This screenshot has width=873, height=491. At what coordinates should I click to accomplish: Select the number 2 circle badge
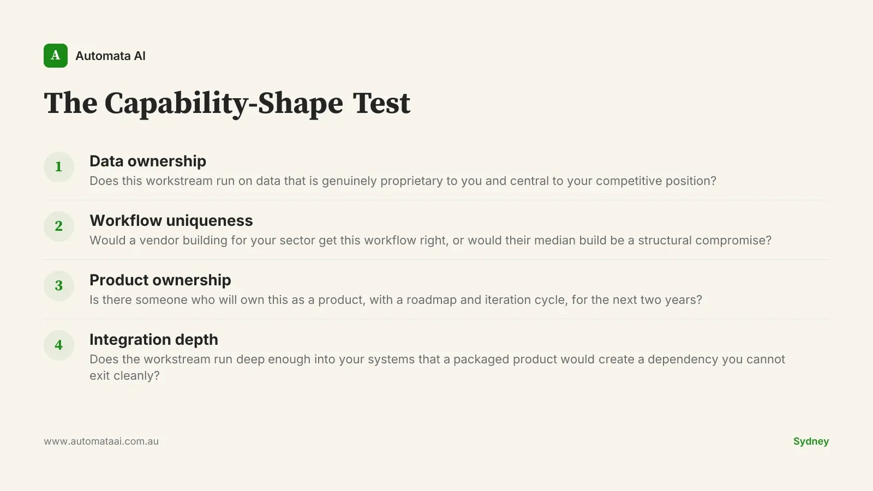(59, 226)
